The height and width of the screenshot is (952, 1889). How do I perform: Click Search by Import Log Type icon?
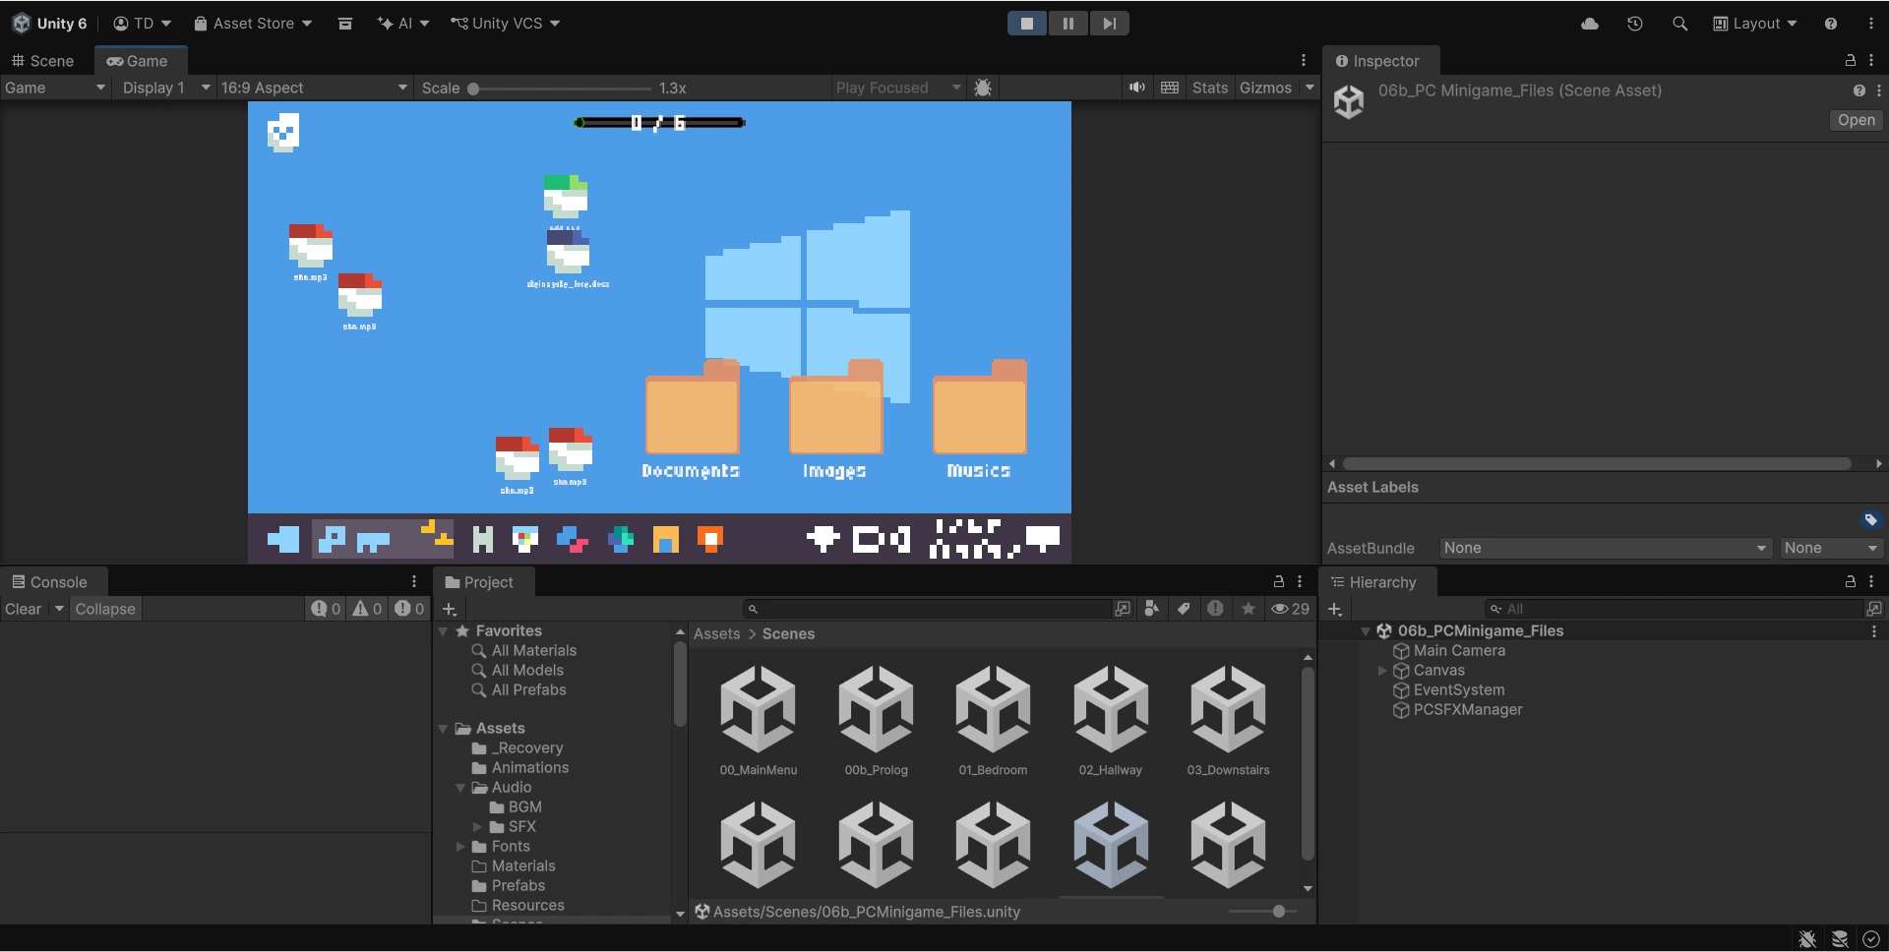[x=1216, y=609]
